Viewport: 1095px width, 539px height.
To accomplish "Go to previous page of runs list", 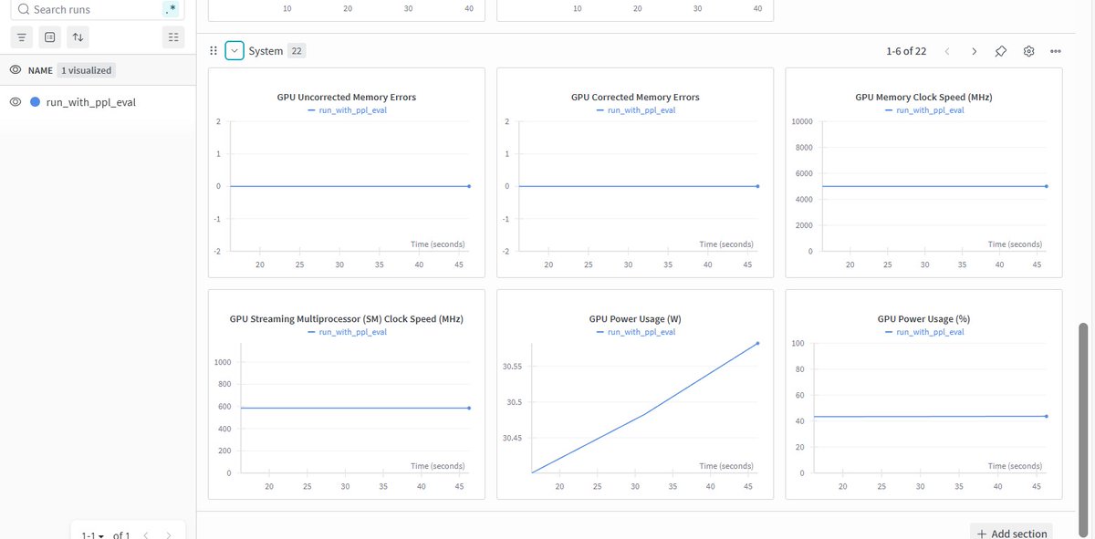I will 144,535.
